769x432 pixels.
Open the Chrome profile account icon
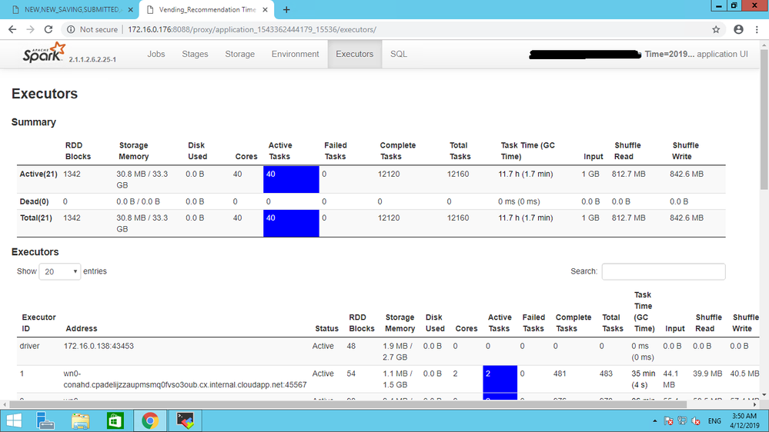click(x=738, y=29)
